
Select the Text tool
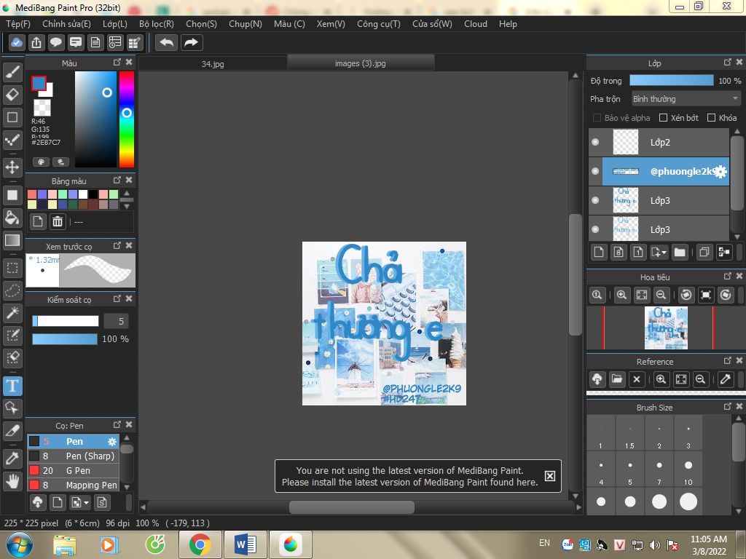click(12, 386)
